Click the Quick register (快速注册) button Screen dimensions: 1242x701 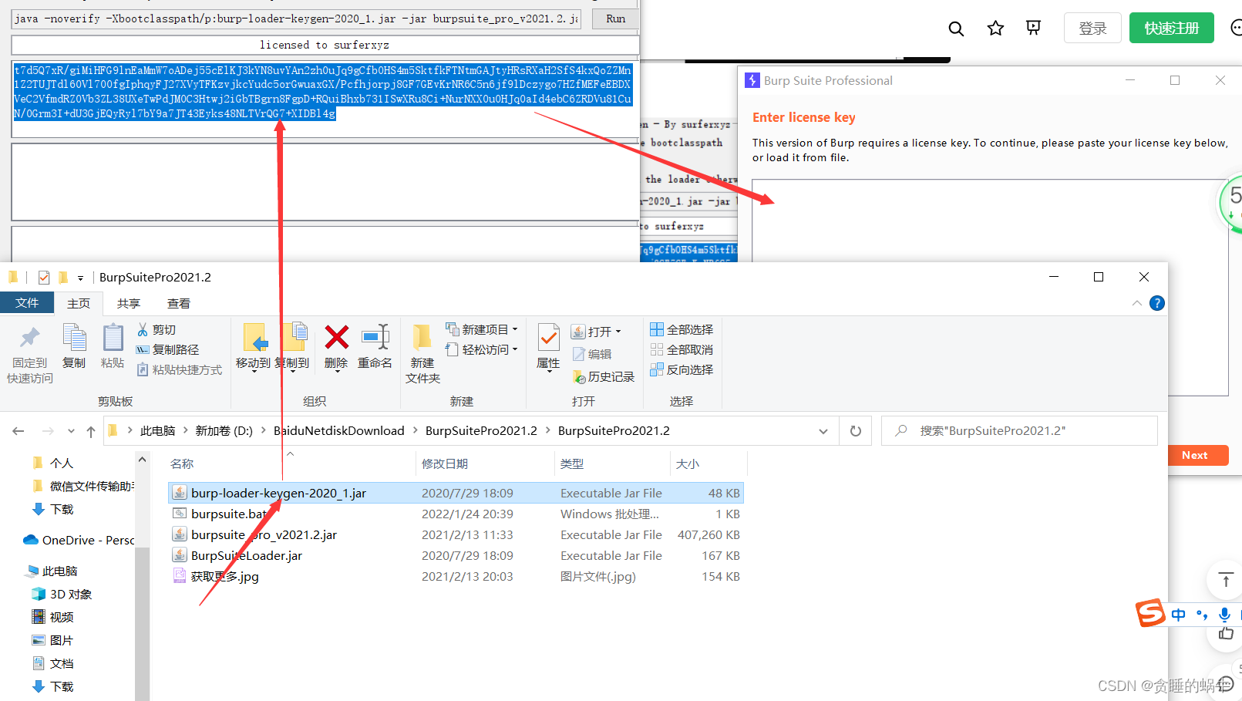[x=1171, y=29]
